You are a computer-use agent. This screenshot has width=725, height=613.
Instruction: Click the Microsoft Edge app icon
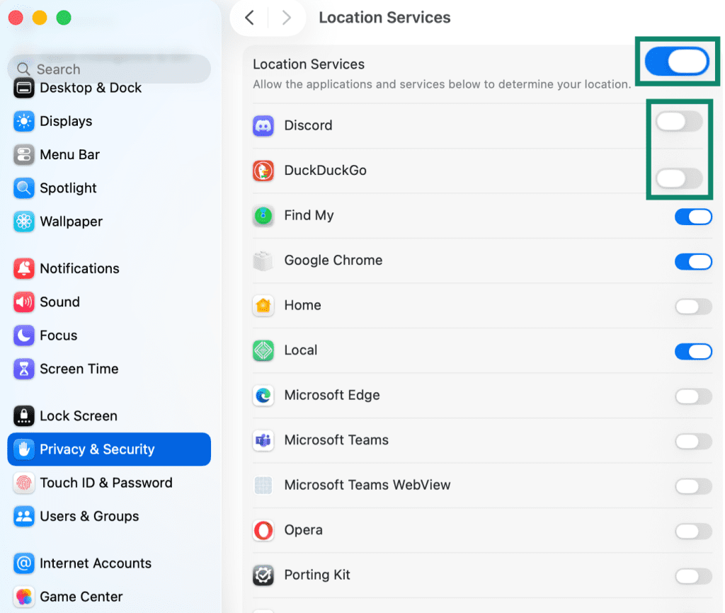pyautogui.click(x=263, y=395)
